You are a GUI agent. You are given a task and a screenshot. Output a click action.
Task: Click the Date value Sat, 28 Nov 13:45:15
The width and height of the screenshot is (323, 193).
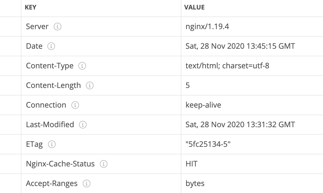pos(240,46)
